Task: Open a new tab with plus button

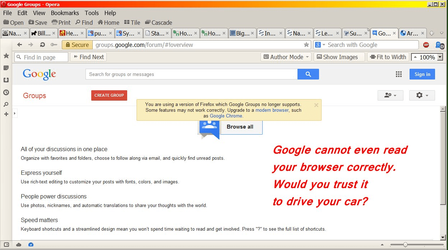Action: (432, 33)
